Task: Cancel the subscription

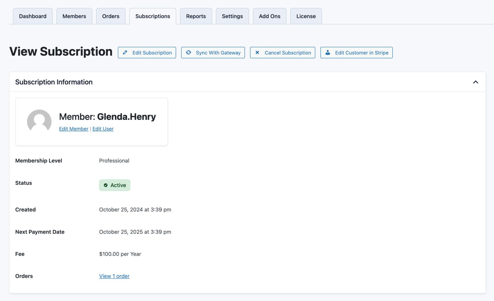Action: pyautogui.click(x=282, y=52)
